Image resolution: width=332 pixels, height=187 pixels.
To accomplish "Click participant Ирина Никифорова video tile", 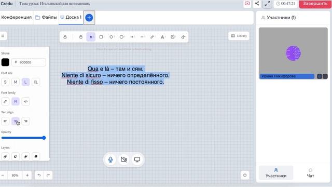I will (x=293, y=53).
